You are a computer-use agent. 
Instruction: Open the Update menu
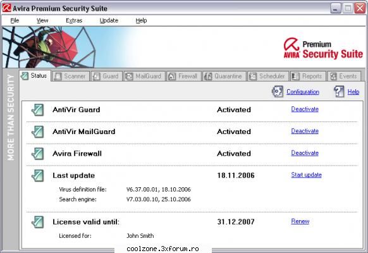tap(109, 21)
